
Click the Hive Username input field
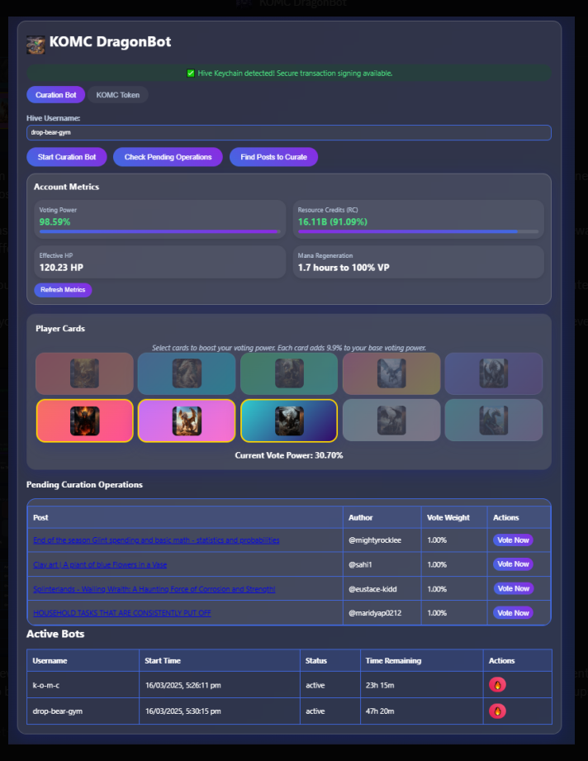coord(289,132)
